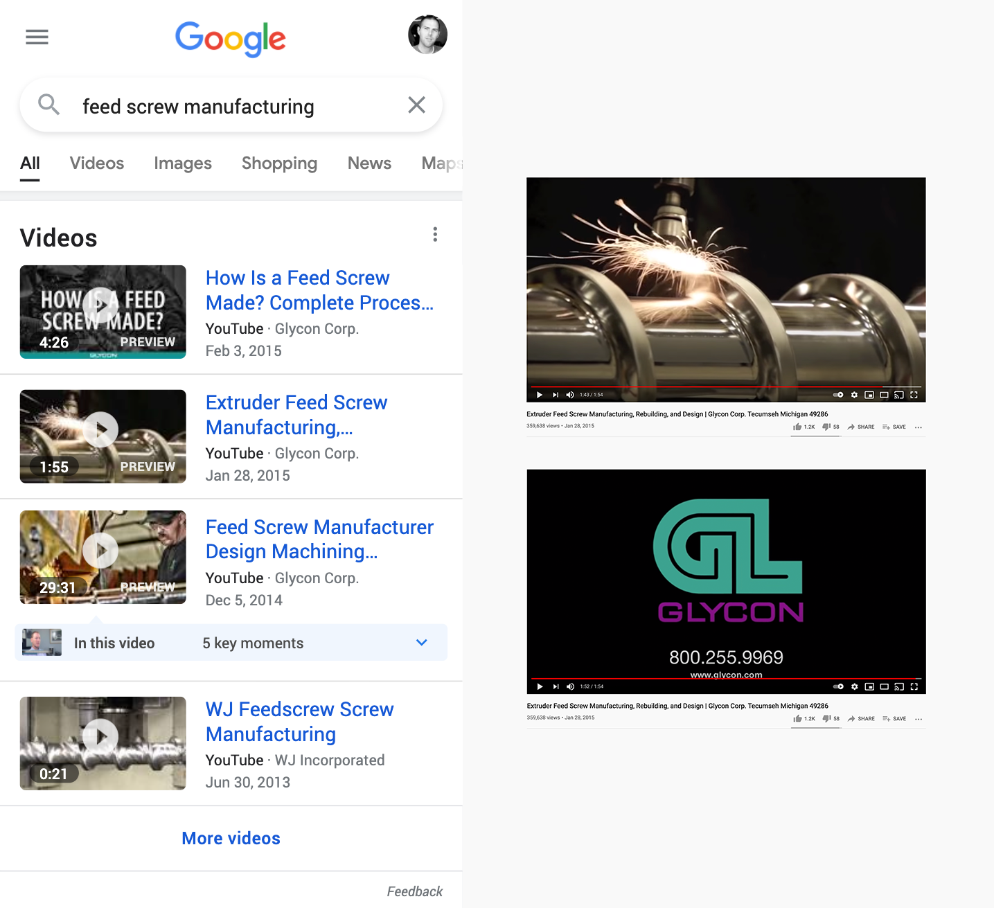Click the Feedback link
994x908 pixels.
(414, 891)
